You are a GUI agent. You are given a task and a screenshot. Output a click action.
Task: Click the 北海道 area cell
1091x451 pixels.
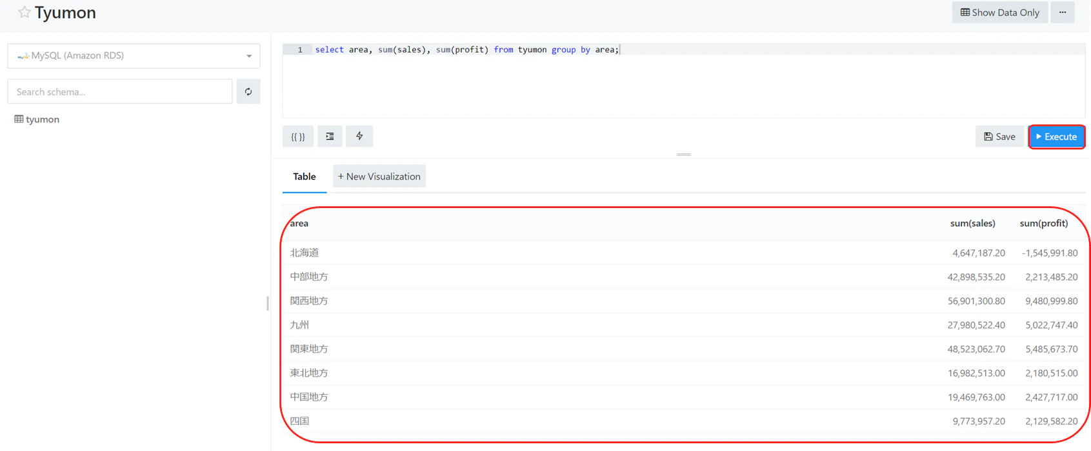pyautogui.click(x=305, y=253)
